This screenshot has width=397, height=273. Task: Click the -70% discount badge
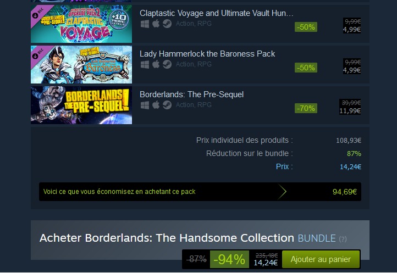point(306,108)
